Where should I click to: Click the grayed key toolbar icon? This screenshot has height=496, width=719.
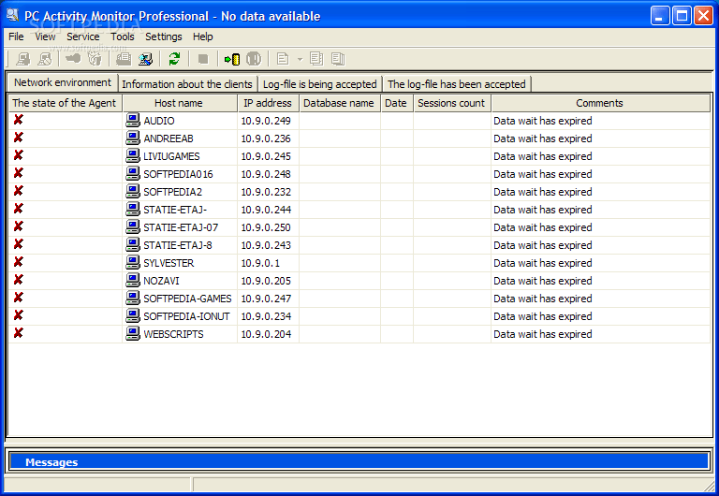73,59
